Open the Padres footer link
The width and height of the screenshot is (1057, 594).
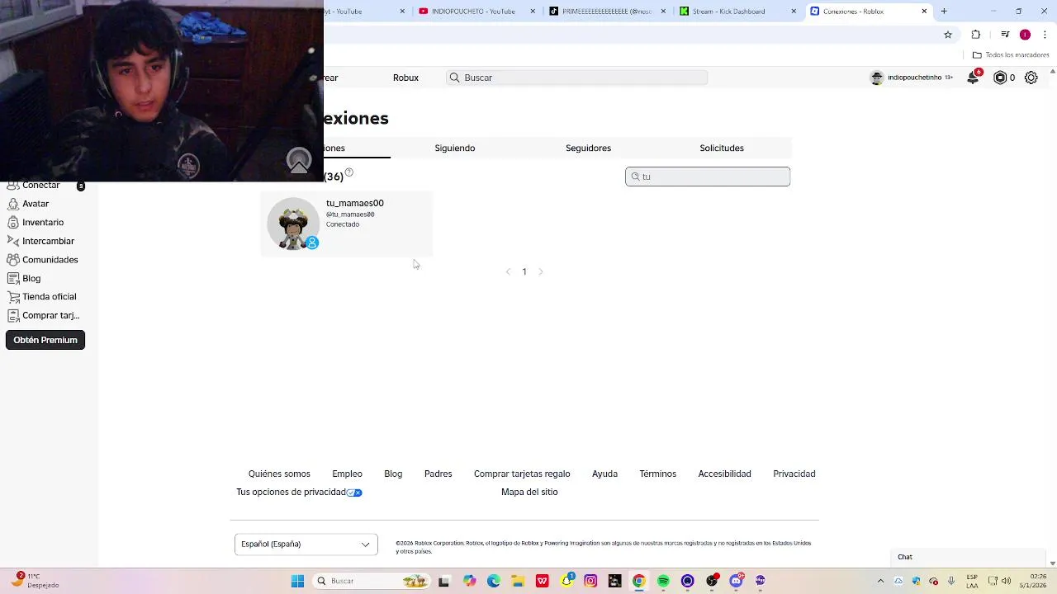pyautogui.click(x=438, y=474)
